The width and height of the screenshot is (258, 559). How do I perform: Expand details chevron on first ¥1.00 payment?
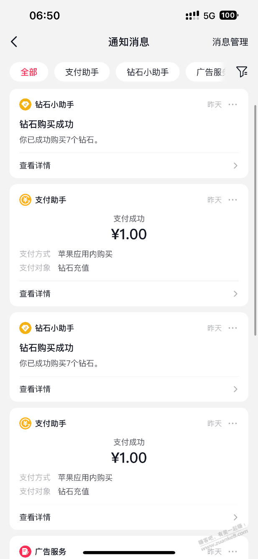pyautogui.click(x=235, y=294)
